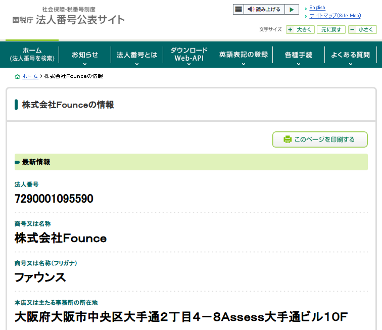
Task: Open the サイトマップ (Site Map) link
Action: [x=335, y=16]
